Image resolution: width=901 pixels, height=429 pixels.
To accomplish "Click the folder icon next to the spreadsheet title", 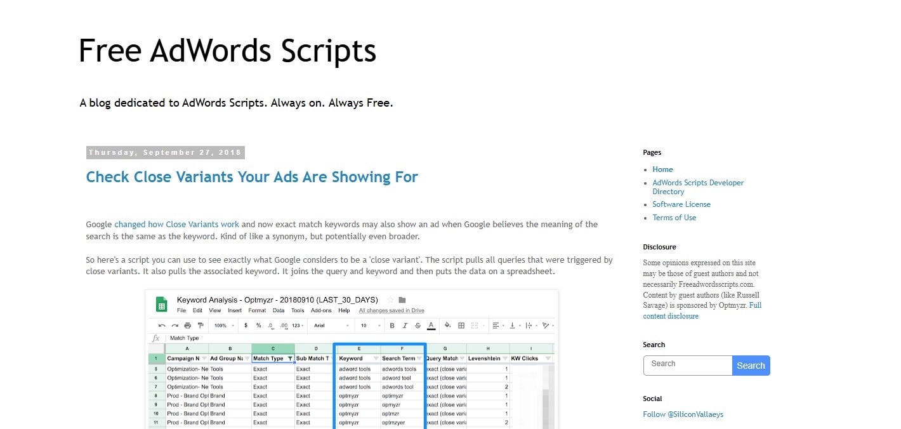I will 402,300.
